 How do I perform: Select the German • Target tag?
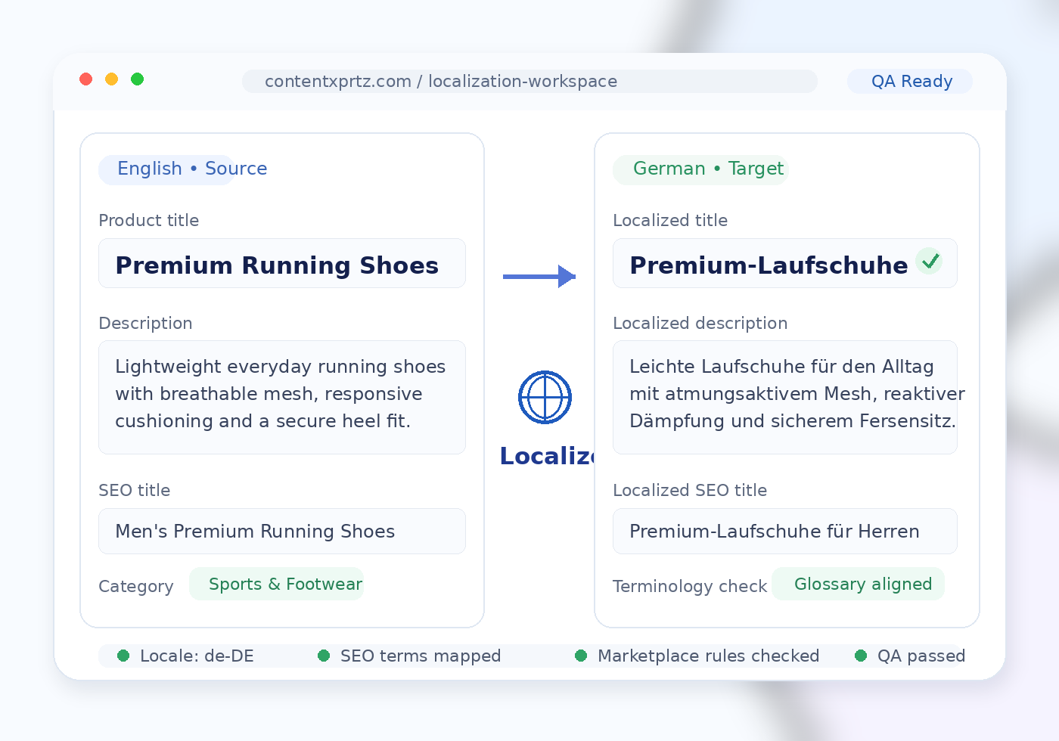coord(701,169)
